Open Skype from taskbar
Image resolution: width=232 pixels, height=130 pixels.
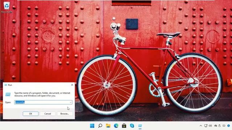[132, 126]
